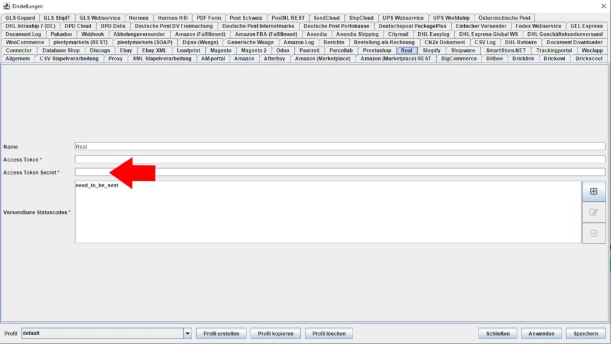Click Profil löschen button

tap(329, 333)
